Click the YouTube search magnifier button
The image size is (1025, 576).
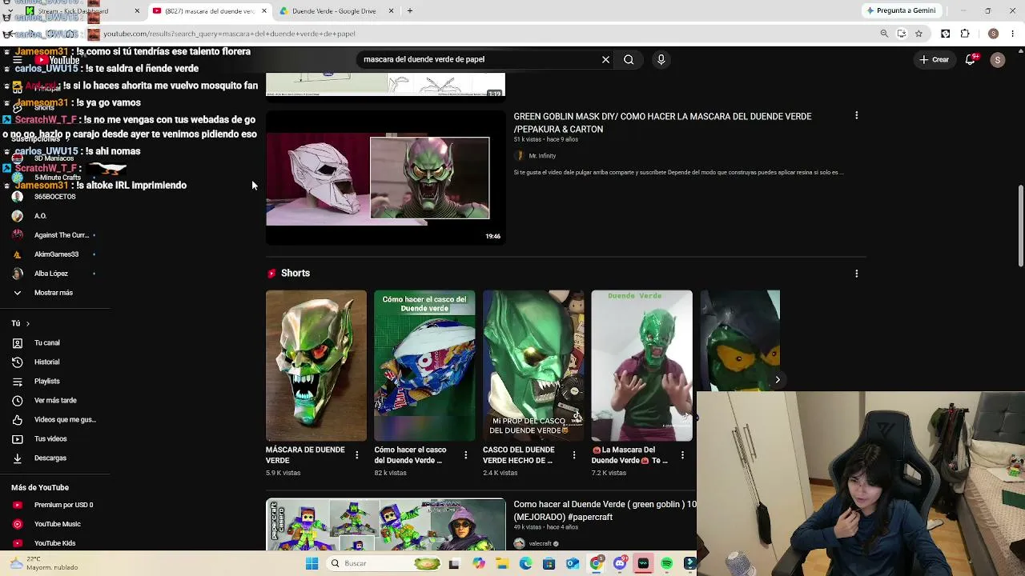tap(629, 59)
